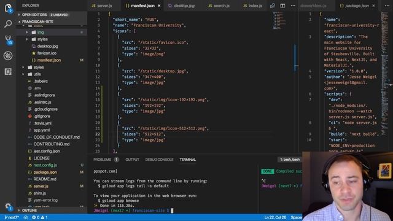Collapse the FRANCISCAN-SITE folder section

(52, 21)
